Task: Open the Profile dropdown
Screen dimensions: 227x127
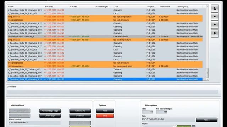Action: click(x=174, y=126)
